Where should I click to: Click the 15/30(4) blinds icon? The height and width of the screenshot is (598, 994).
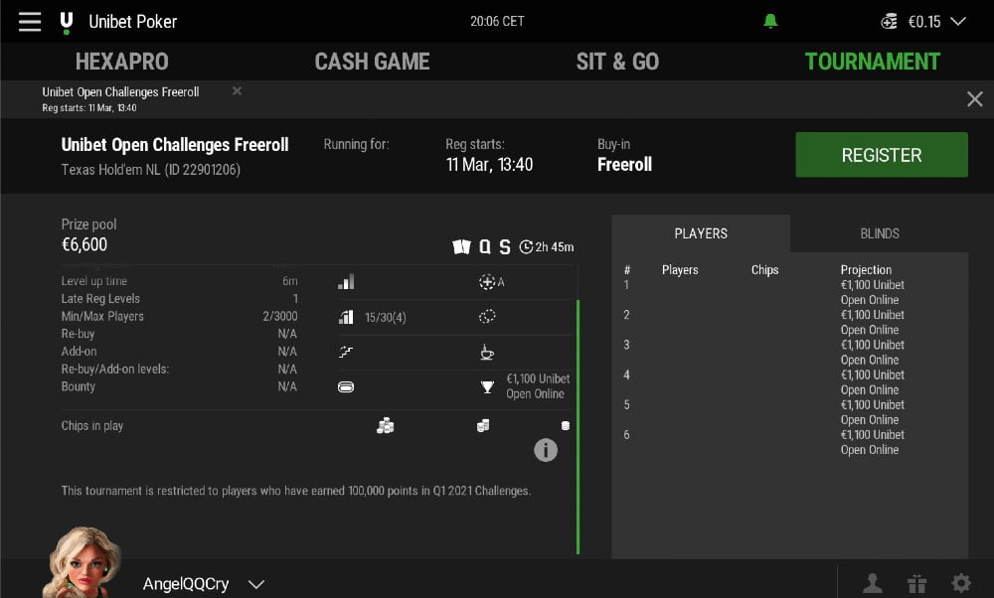coord(346,317)
